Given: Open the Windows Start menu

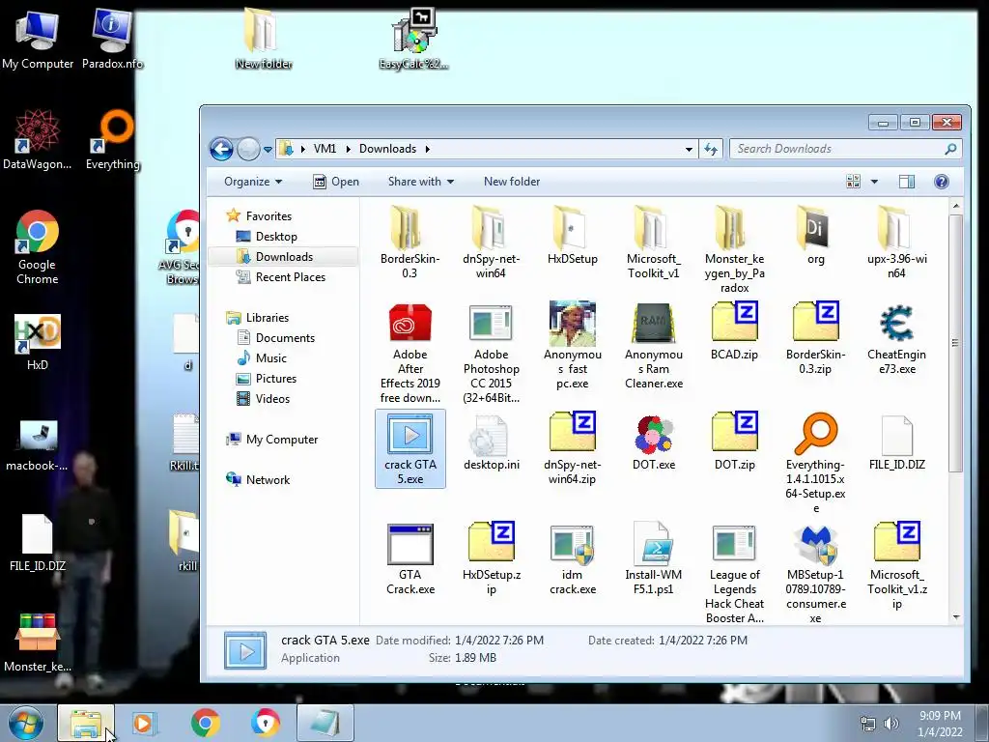Looking at the screenshot, I should [26, 723].
